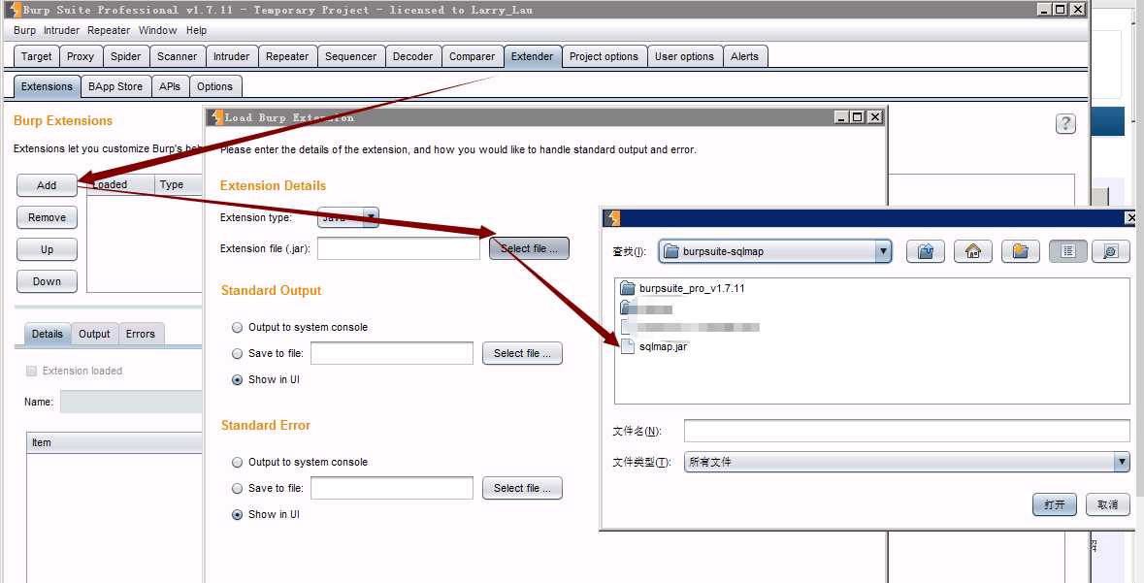Go up one folder level in file chooser
1144x583 pixels.
point(926,252)
